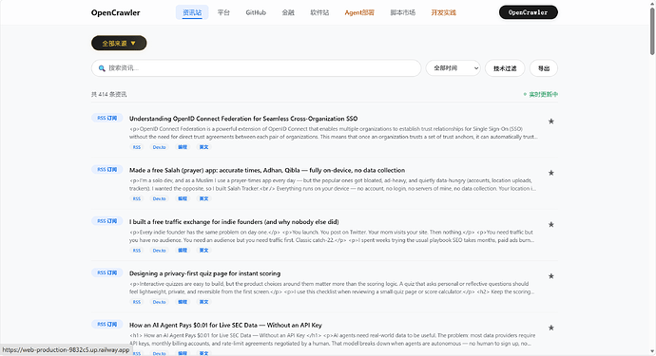Viewport: 656px width, 356px height.
Task: Click the 英文 tag under Salah app article
Action: [203, 198]
